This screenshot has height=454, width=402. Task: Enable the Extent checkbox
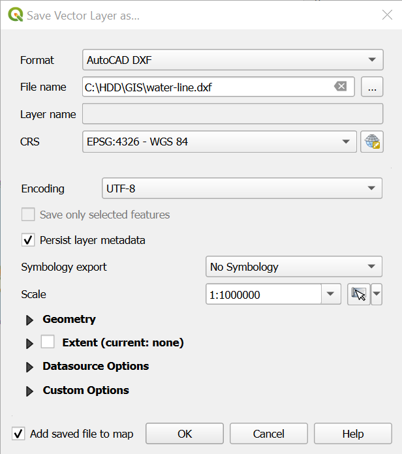point(48,342)
